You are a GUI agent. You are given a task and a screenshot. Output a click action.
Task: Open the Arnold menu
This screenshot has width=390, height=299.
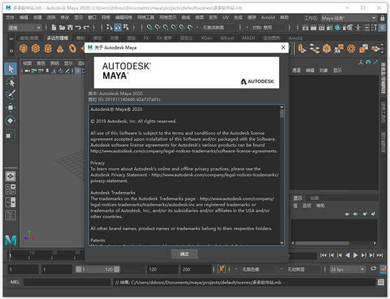[268, 18]
